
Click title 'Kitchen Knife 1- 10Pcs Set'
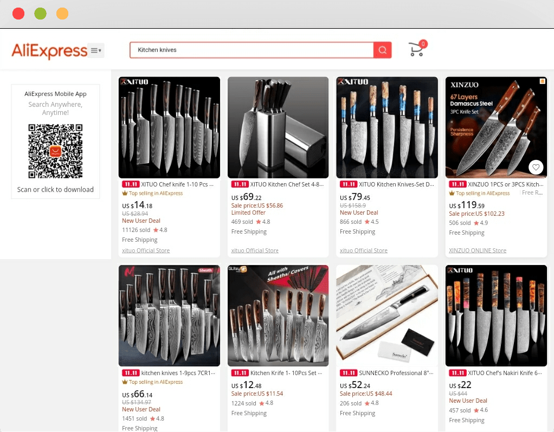pos(286,373)
